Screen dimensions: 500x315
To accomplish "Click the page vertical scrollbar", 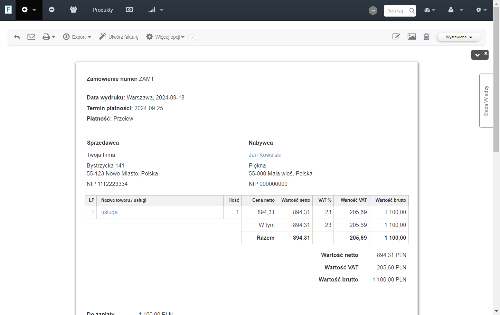I will [496, 79].
